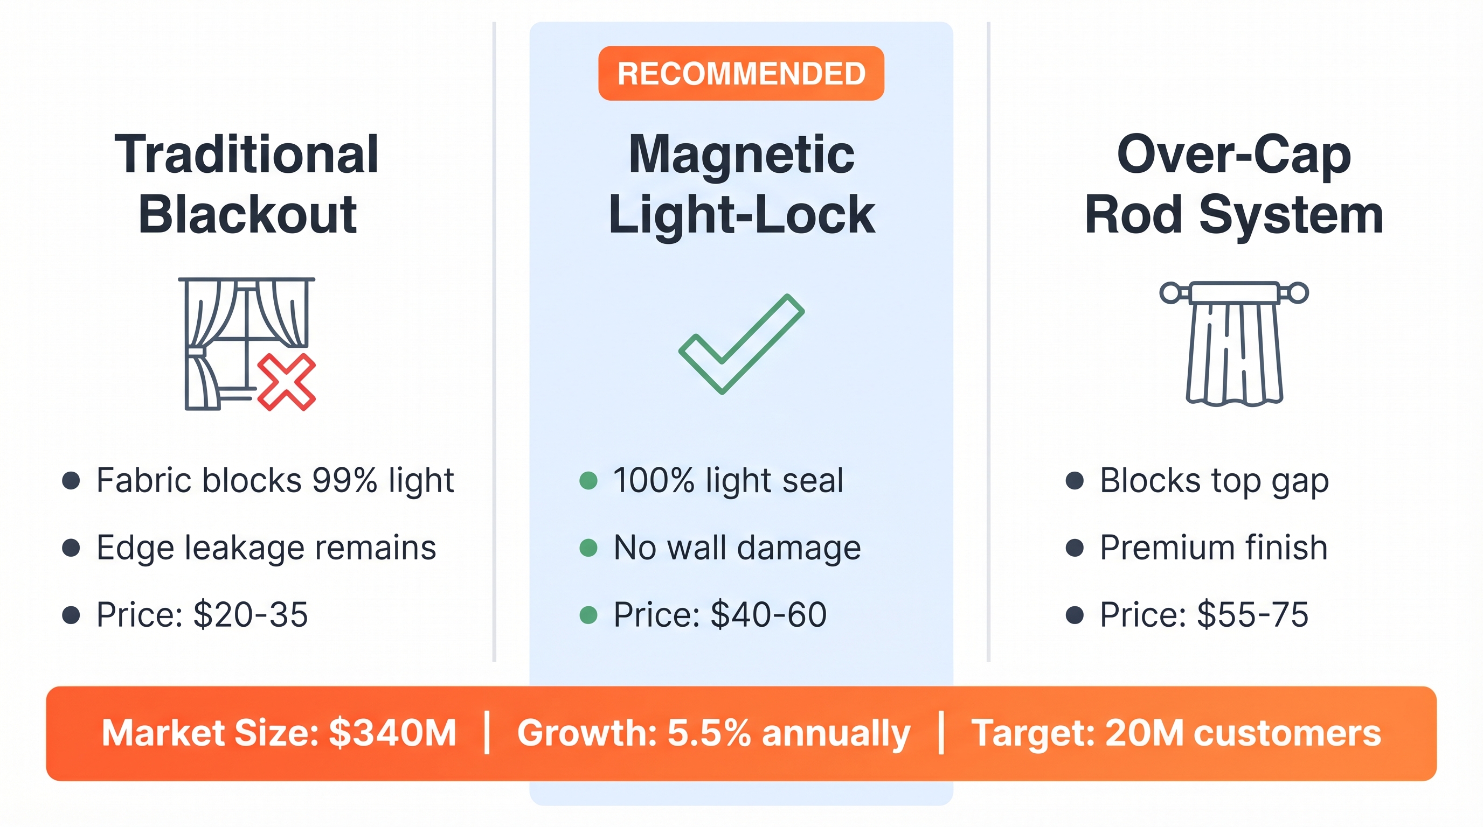The image size is (1483, 827).
Task: Click the green bullet beside "Price: $40-60"
Action: (x=588, y=615)
